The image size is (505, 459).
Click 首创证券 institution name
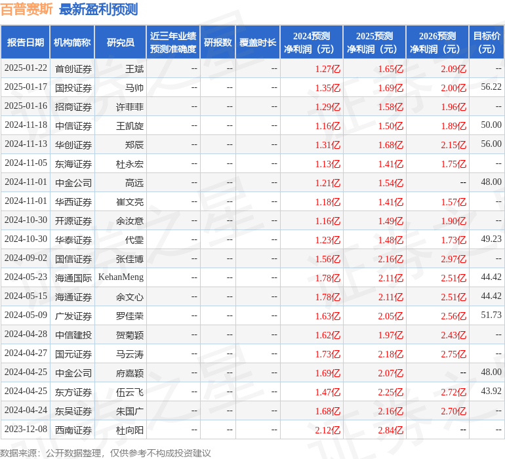73,69
